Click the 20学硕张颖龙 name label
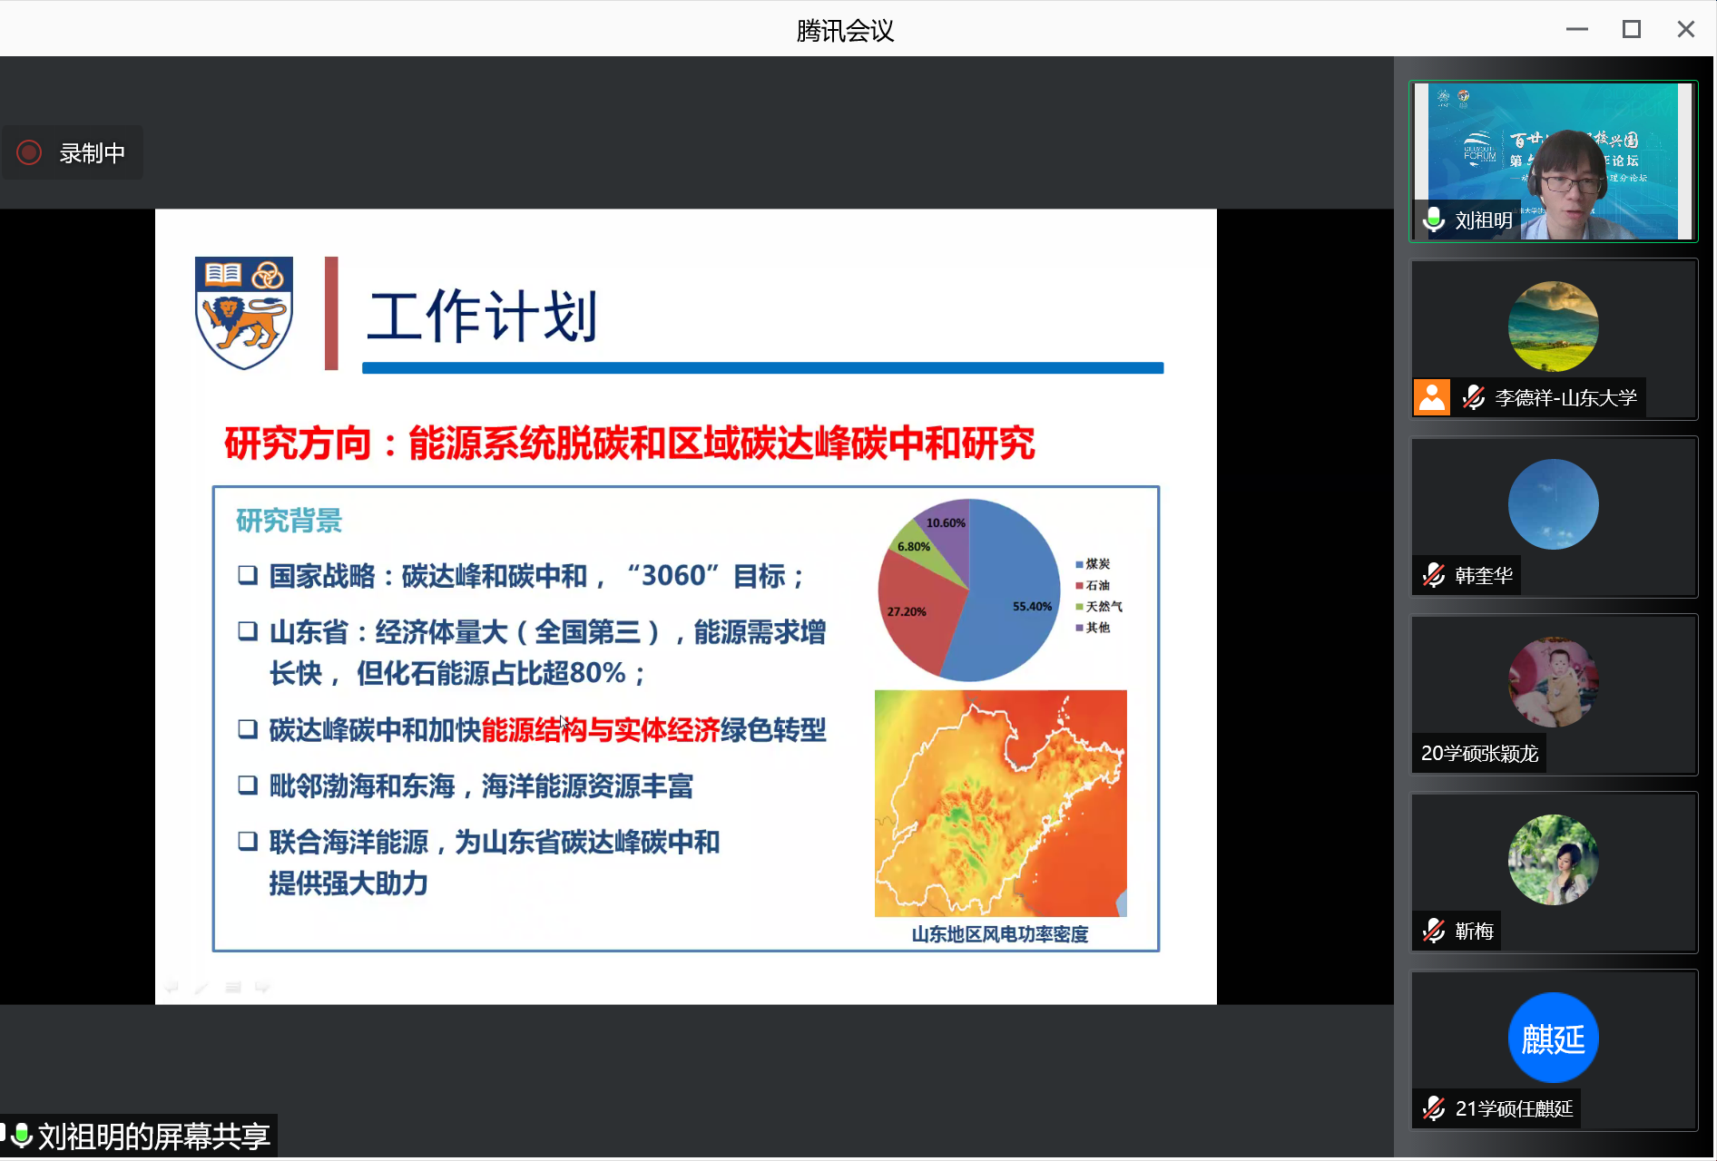This screenshot has height=1161, width=1717. point(1479,753)
